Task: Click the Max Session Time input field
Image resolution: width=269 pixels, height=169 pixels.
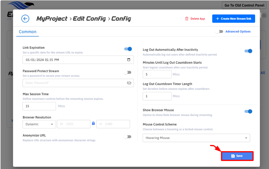Action: [39, 106]
